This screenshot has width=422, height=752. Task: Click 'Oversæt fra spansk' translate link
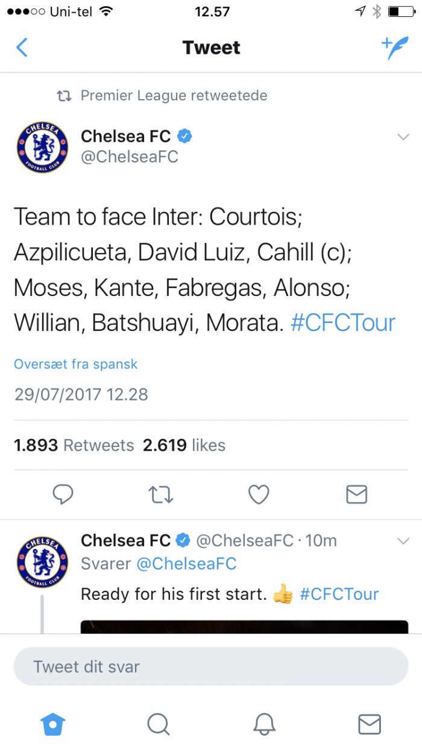(76, 364)
